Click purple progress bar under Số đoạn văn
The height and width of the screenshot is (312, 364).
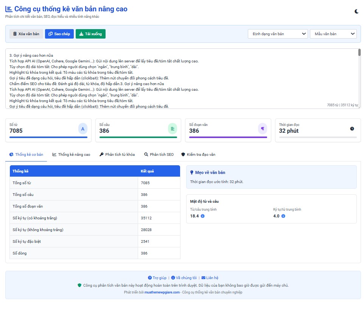228,137
